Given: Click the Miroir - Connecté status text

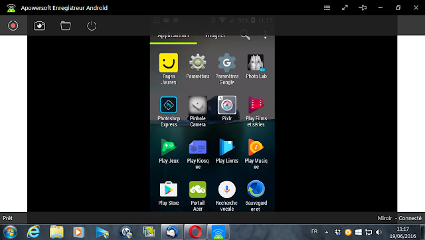Looking at the screenshot, I should coord(400,218).
